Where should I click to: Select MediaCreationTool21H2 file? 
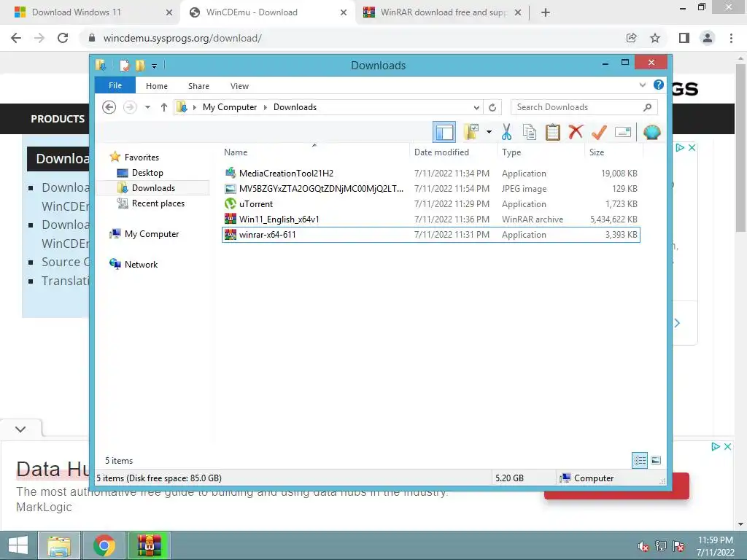tap(430, 174)
